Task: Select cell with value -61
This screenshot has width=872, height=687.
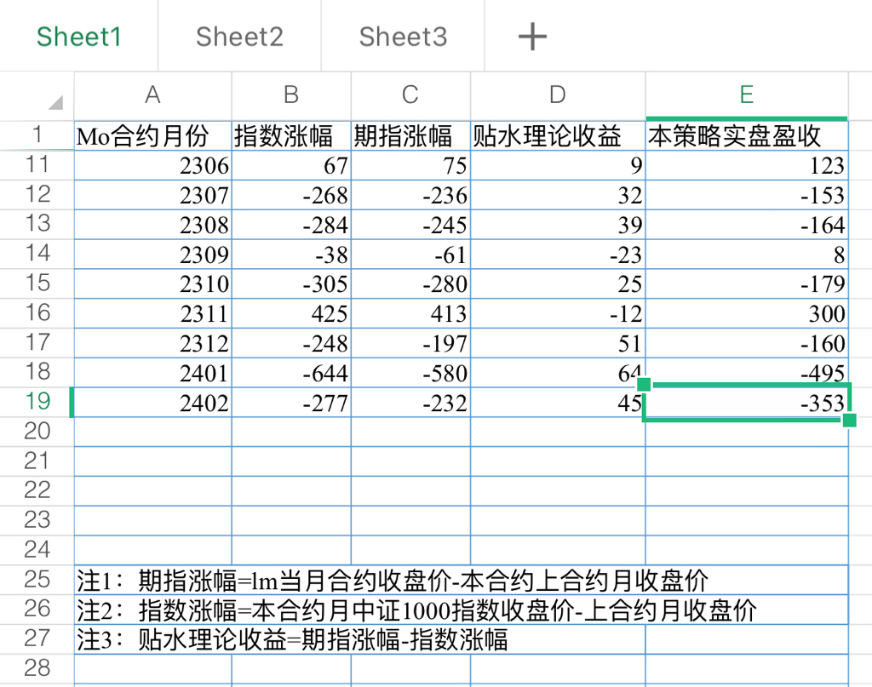Action: (x=411, y=255)
